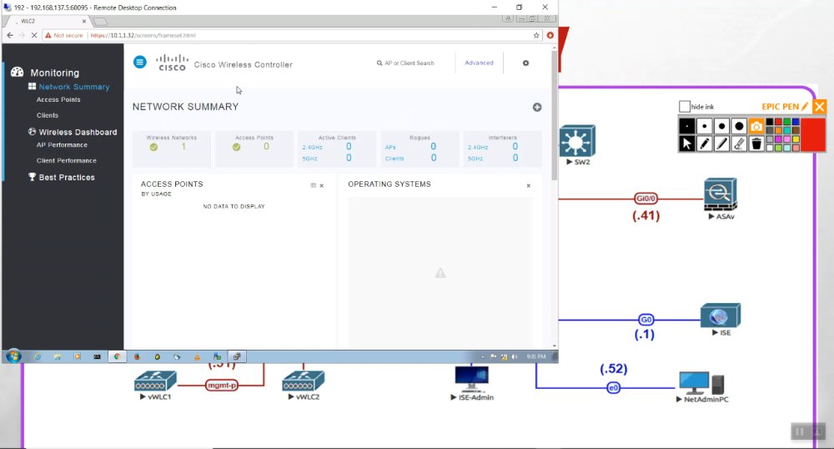Open AP Performance in the sidebar
Viewport: 834px width, 449px height.
click(x=62, y=144)
